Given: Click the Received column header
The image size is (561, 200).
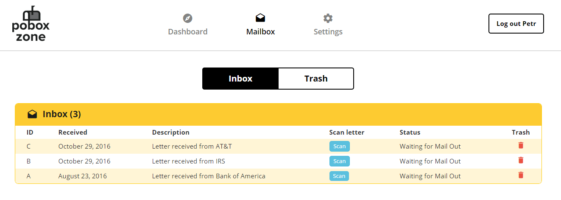Looking at the screenshot, I should pos(73,132).
